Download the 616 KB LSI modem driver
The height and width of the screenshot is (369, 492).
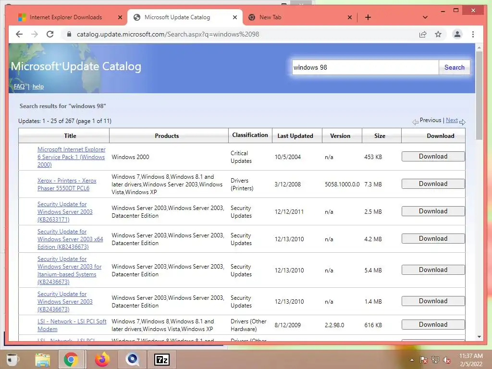[433, 324]
